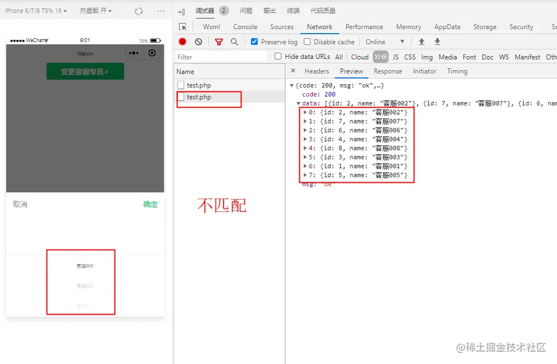Screen dimensions: 557x364
Task: Open the Timing tab of the request
Action: coord(457,71)
